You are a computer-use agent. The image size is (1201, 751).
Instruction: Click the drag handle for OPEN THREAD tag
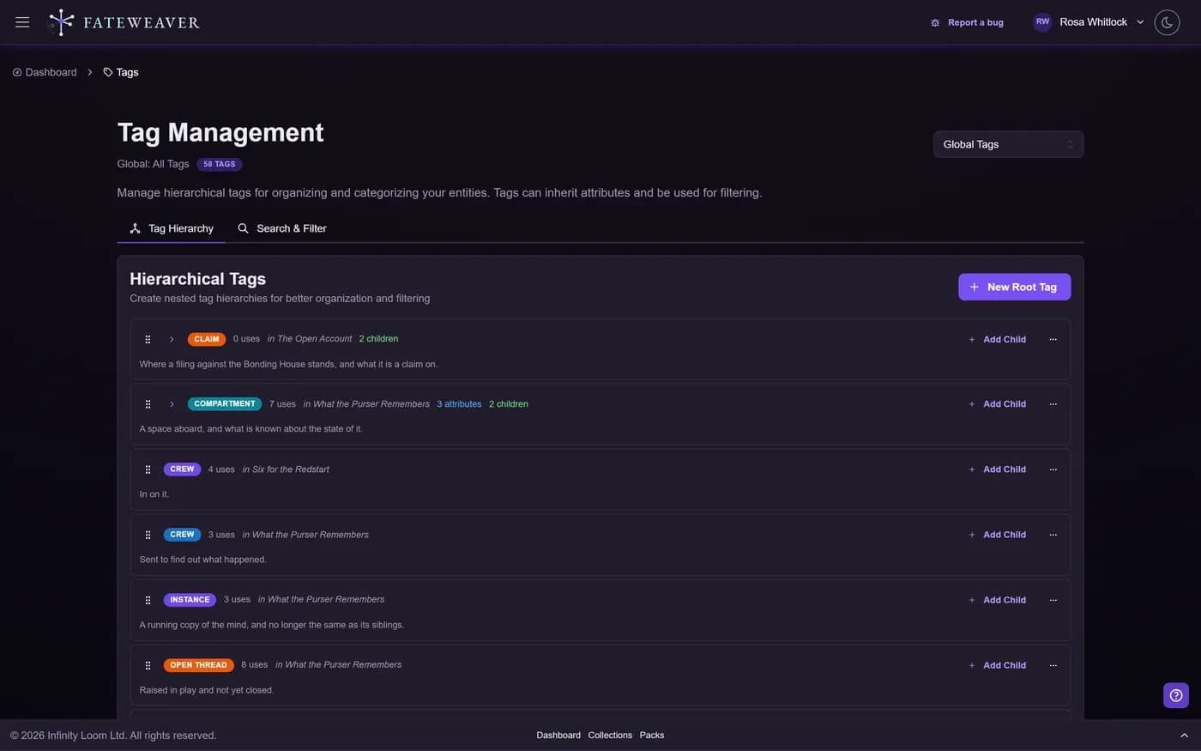(148, 665)
